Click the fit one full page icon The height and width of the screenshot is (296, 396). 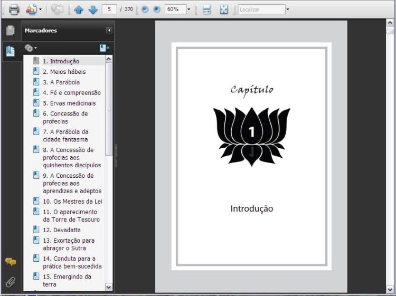point(224,9)
